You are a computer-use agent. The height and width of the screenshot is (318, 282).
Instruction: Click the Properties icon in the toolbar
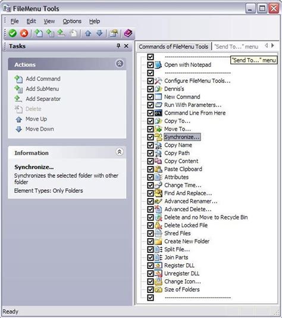click(x=114, y=33)
